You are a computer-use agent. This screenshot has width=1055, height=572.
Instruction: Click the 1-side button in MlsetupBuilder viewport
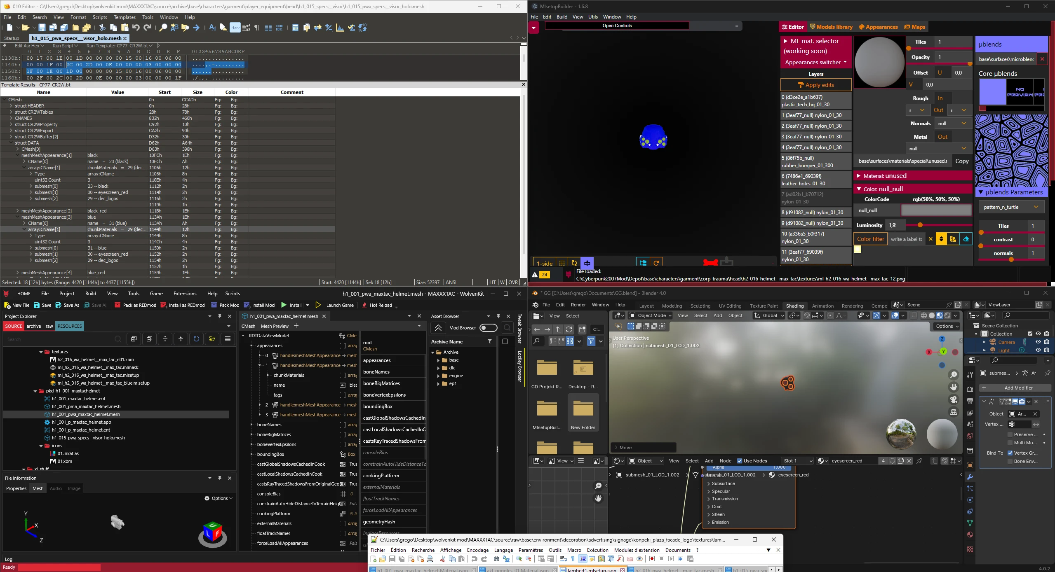coord(544,263)
